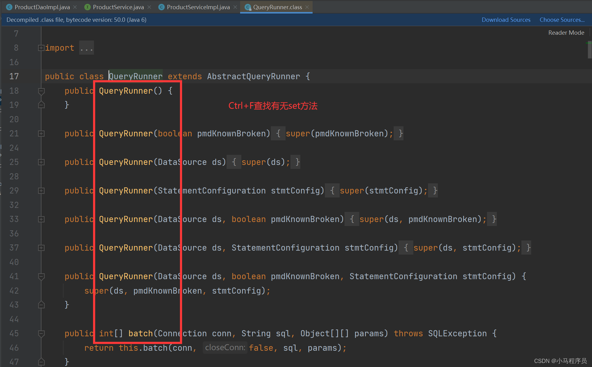Image resolution: width=592 pixels, height=367 pixels.
Task: Close the ProductDaoImpl.java tab
Action: (75, 7)
